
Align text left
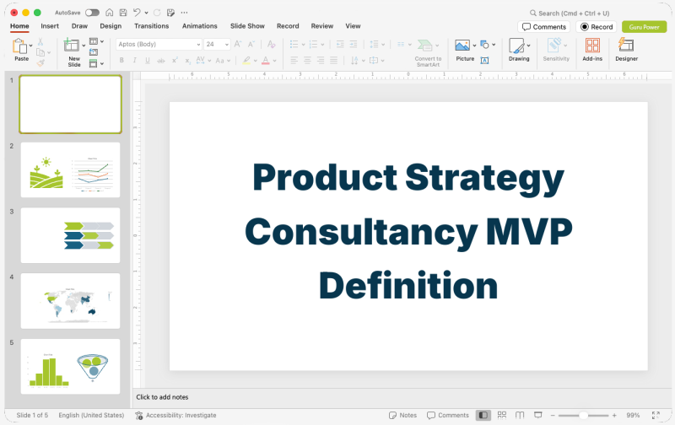(294, 61)
